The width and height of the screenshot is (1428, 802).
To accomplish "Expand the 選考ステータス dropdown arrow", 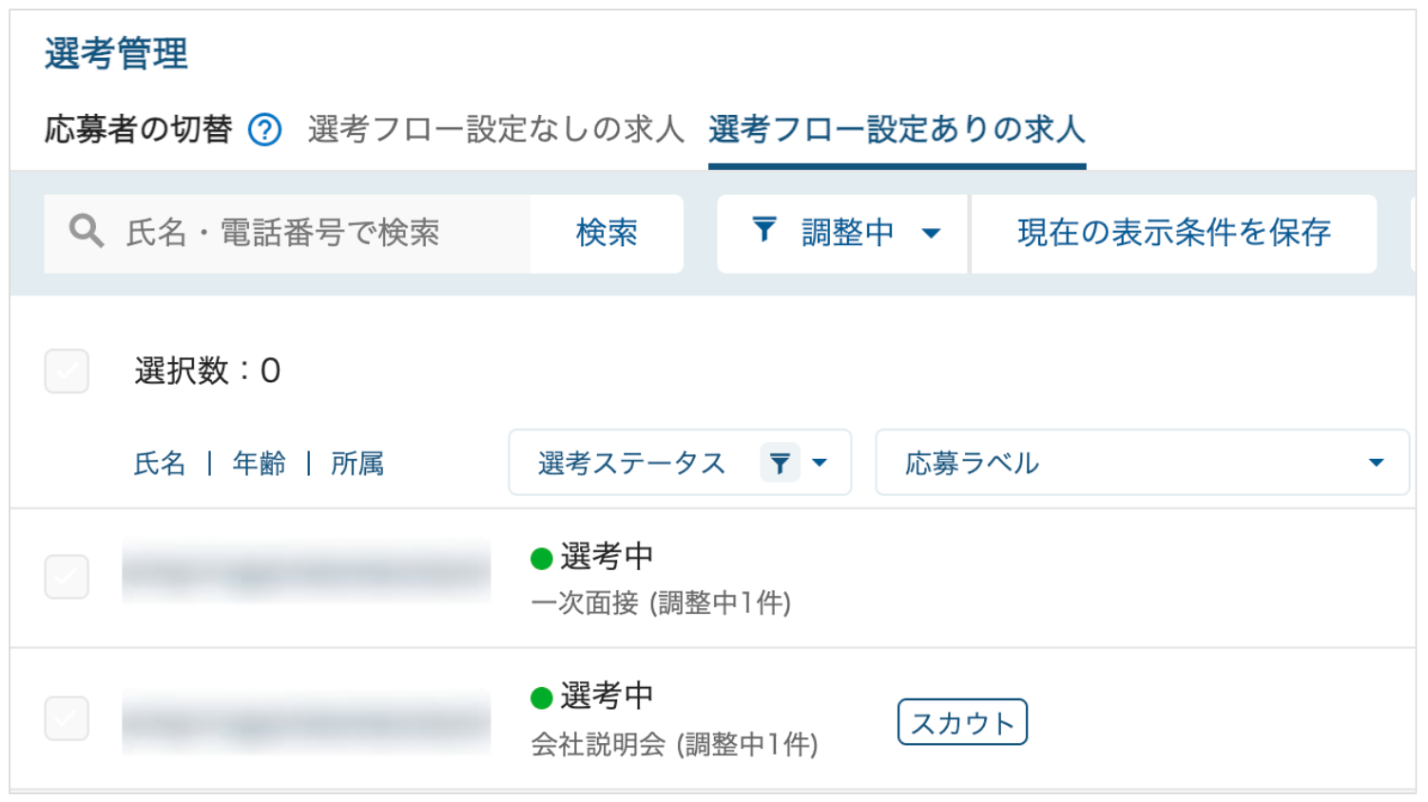I will click(x=820, y=463).
